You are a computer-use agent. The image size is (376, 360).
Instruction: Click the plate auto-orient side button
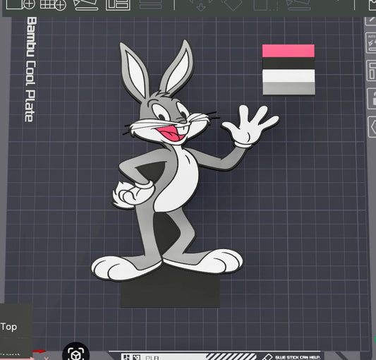tap(371, 43)
